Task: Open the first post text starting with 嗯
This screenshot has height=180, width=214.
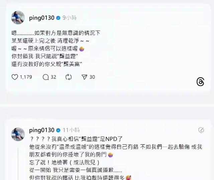Action: click(56, 49)
